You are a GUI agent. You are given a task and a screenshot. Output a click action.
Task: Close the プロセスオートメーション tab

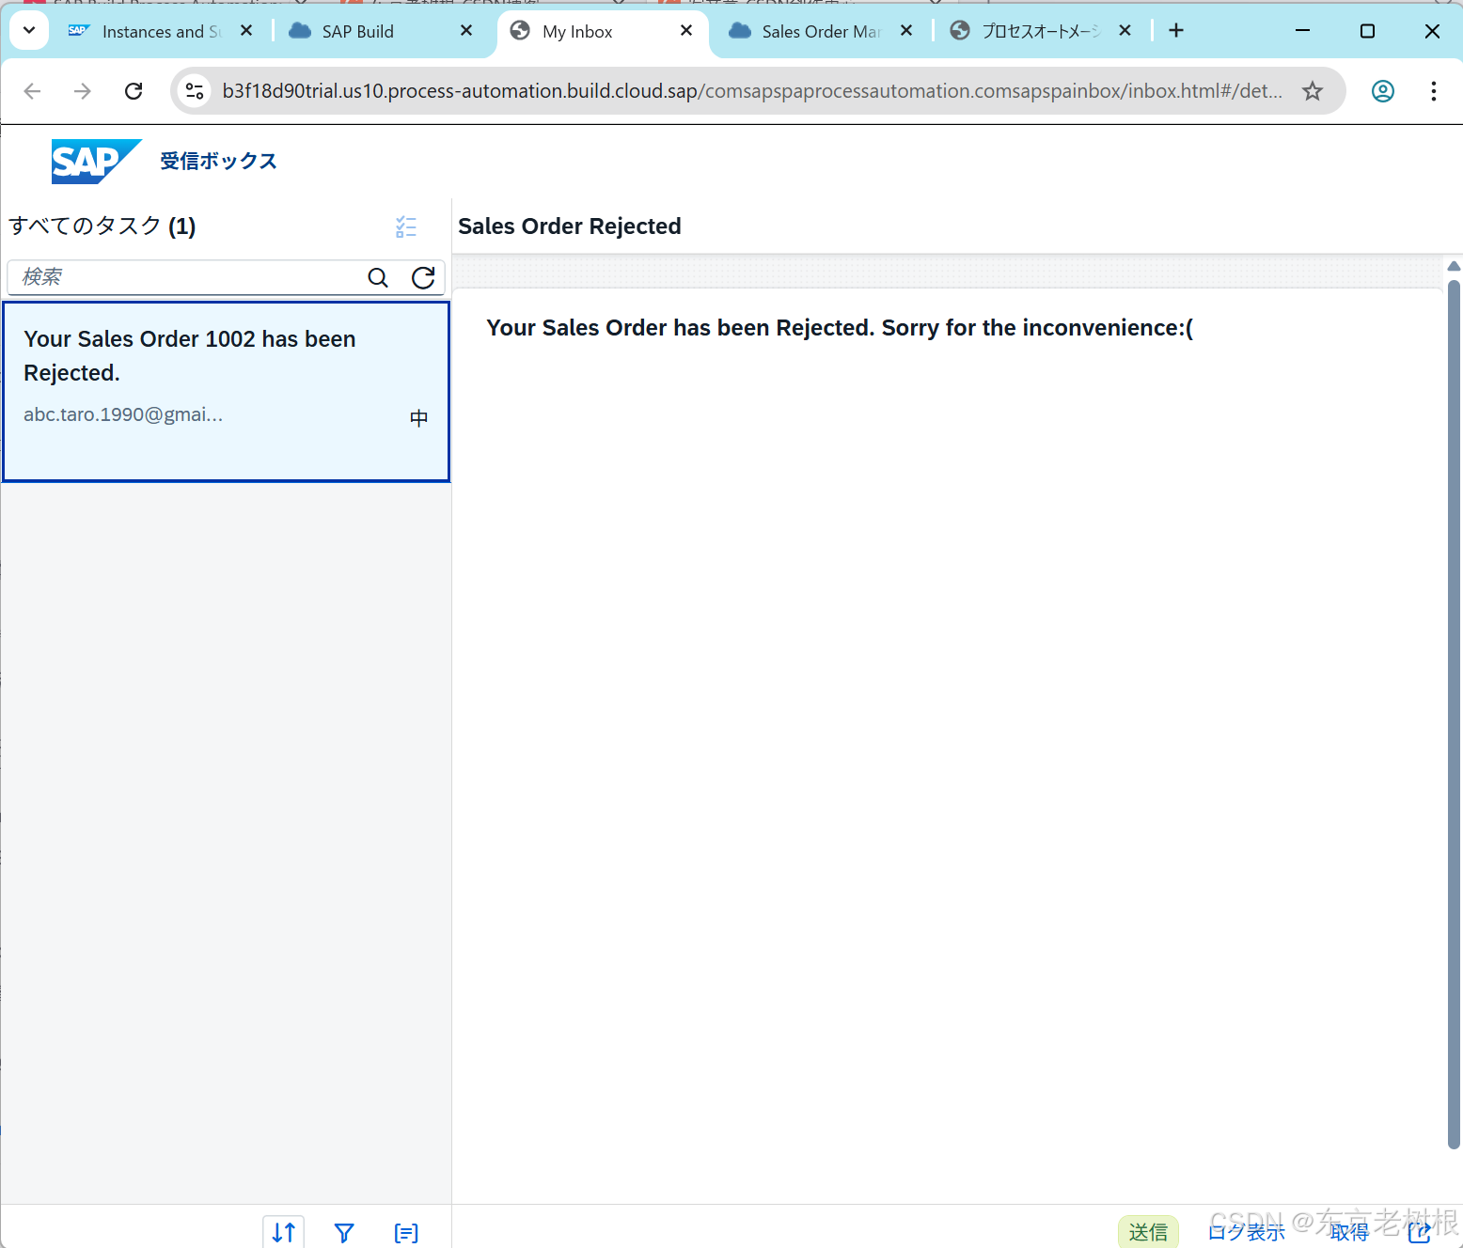[1125, 31]
